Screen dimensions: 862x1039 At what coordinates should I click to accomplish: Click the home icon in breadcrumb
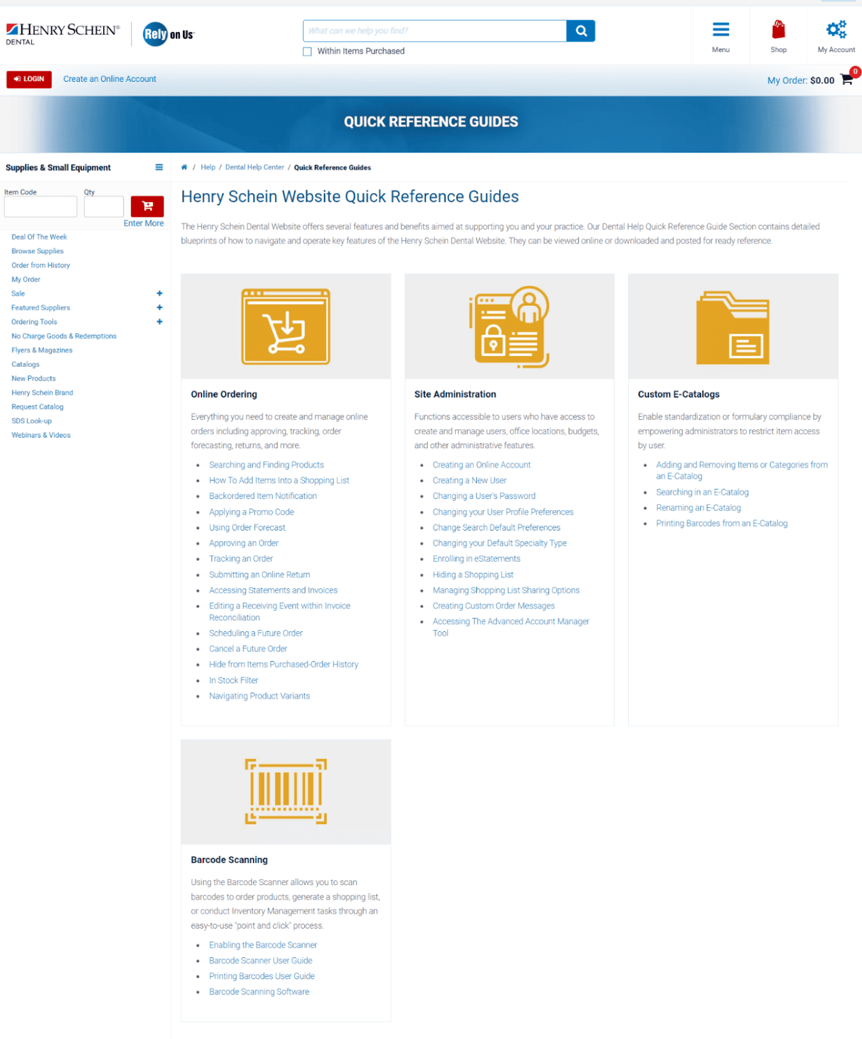(x=184, y=168)
